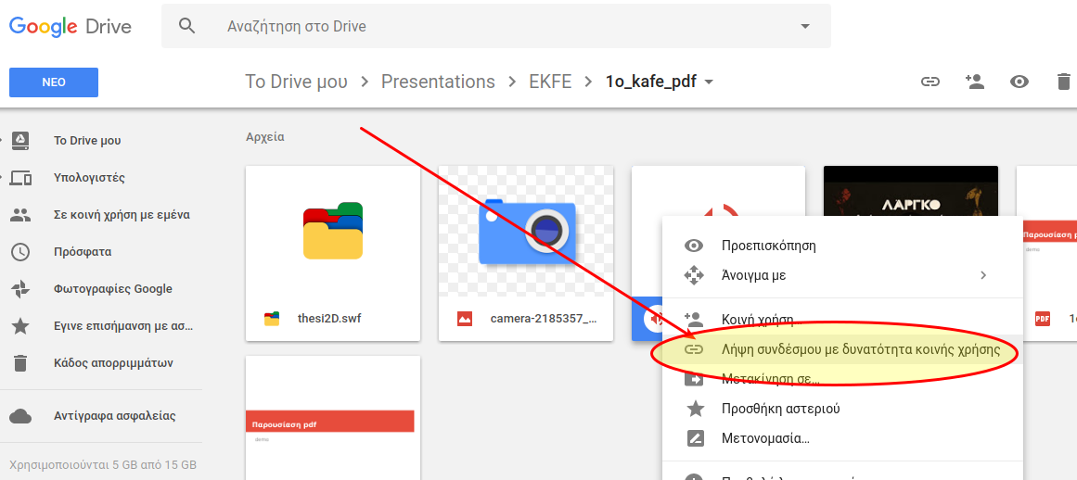Click the Αρχεία section heading
This screenshot has height=480, width=1077.
265,137
